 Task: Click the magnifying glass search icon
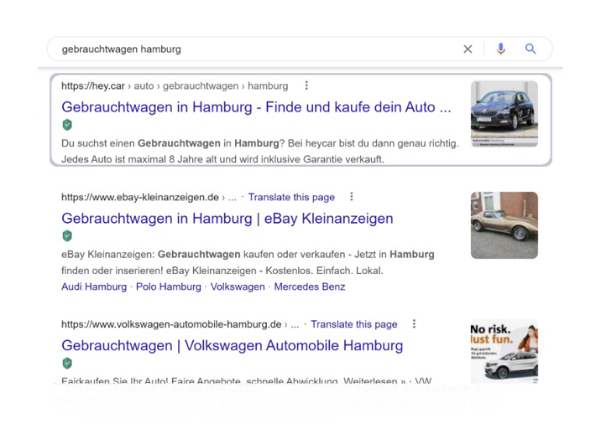530,49
